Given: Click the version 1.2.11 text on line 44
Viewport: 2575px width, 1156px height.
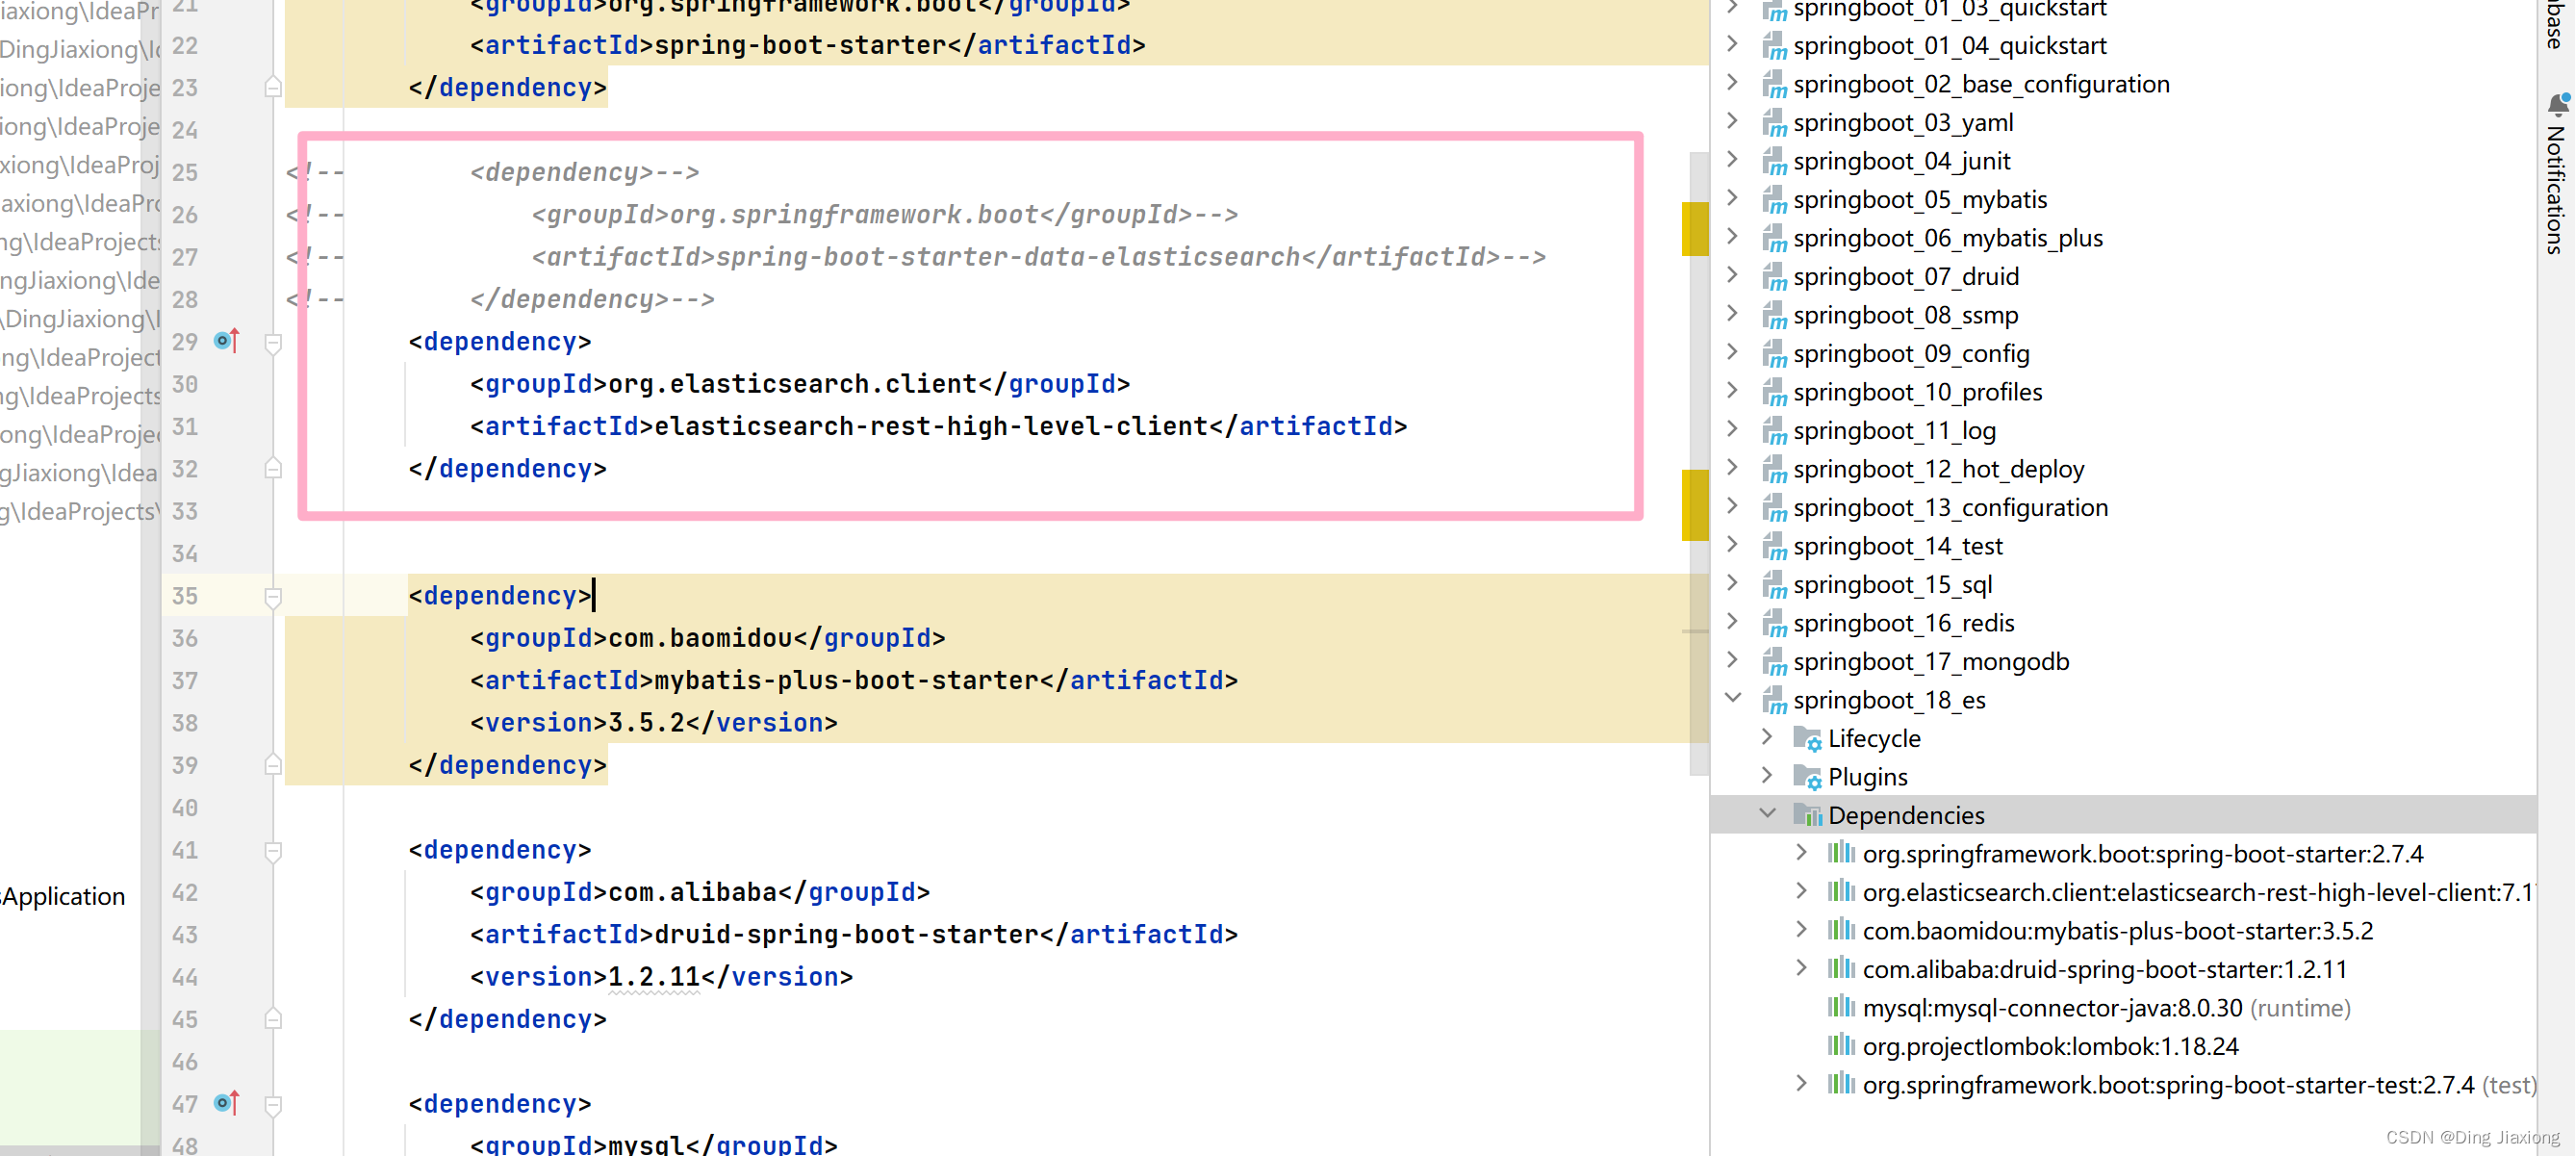Looking at the screenshot, I should [654, 976].
